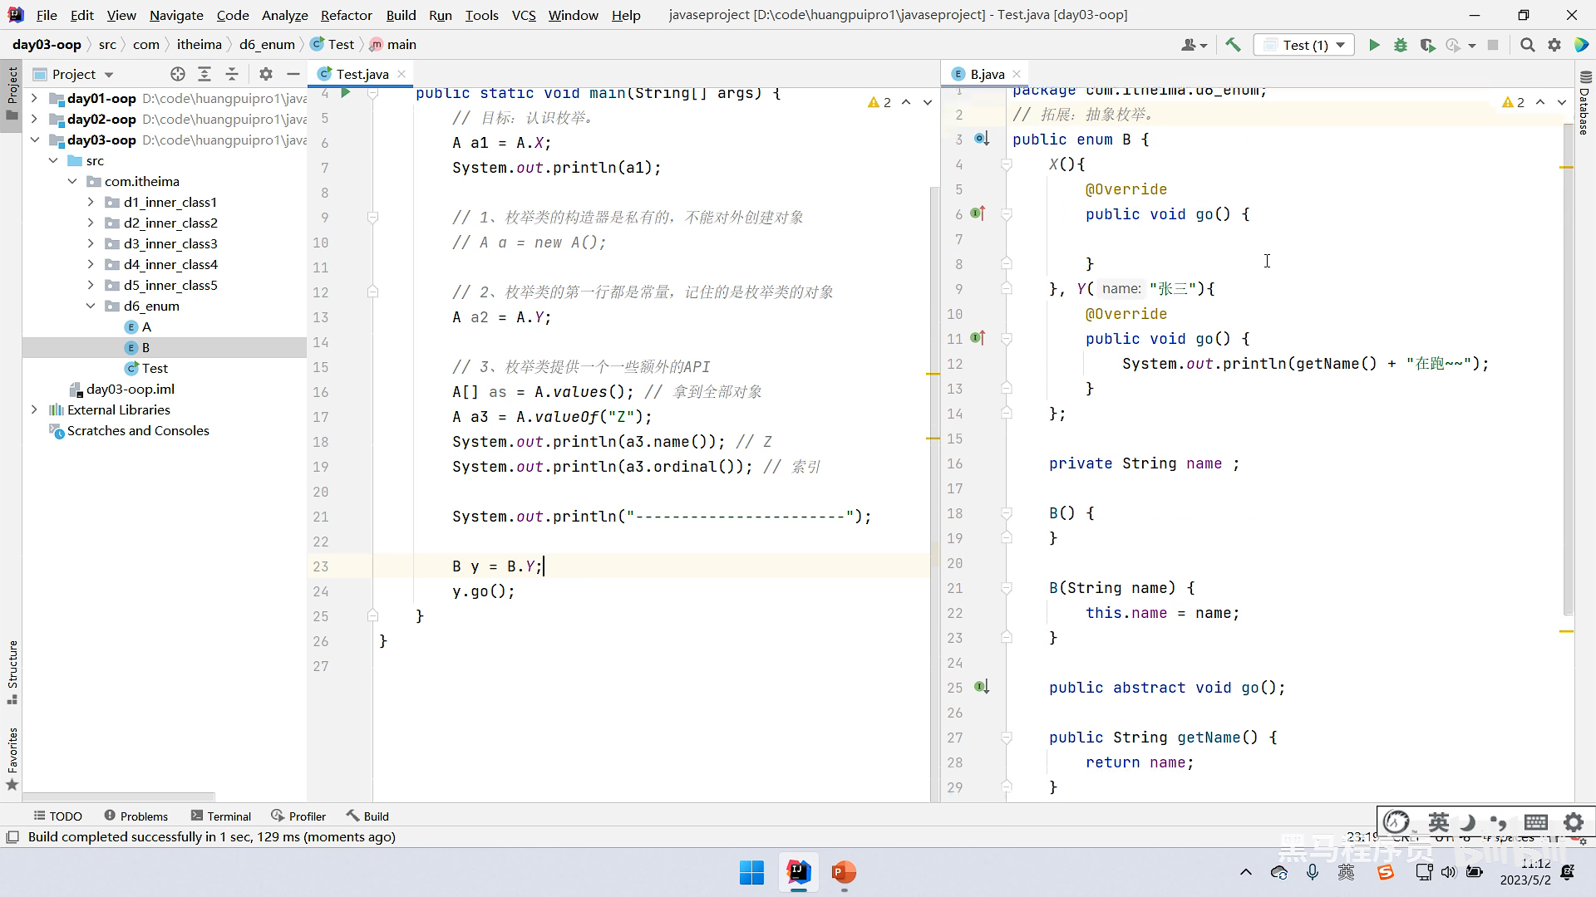Open Project panel gear options
Screen dimensions: 1596x897
266,74
